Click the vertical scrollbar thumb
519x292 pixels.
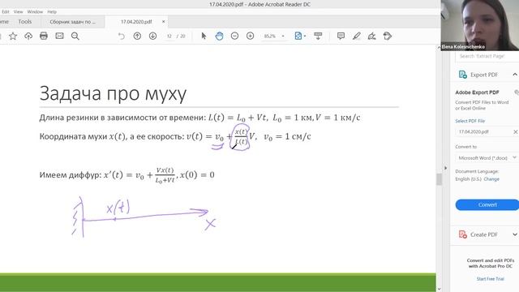440,179
